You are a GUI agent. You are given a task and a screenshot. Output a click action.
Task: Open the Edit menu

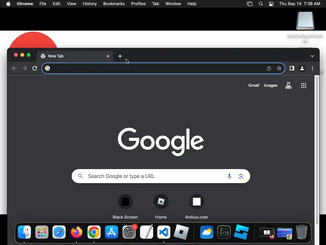(x=57, y=4)
